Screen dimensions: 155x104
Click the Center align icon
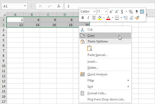coord(94,18)
